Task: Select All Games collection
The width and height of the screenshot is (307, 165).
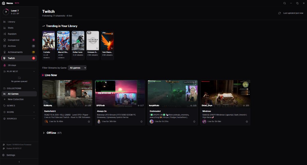Action: coord(19,94)
